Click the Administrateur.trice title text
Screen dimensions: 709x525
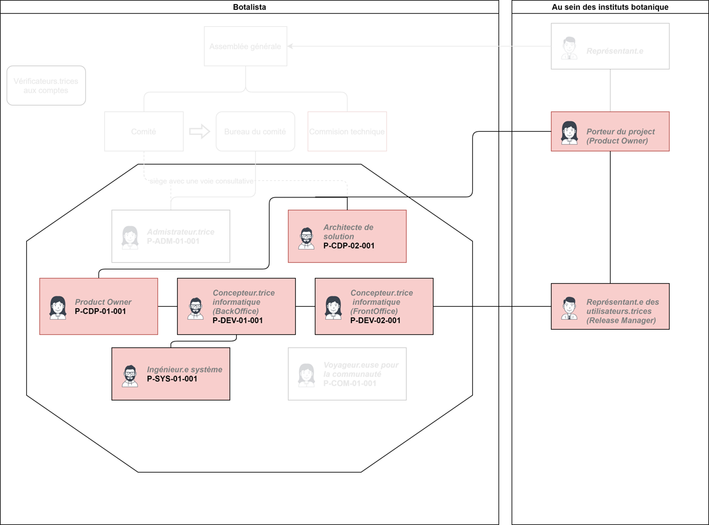[181, 232]
